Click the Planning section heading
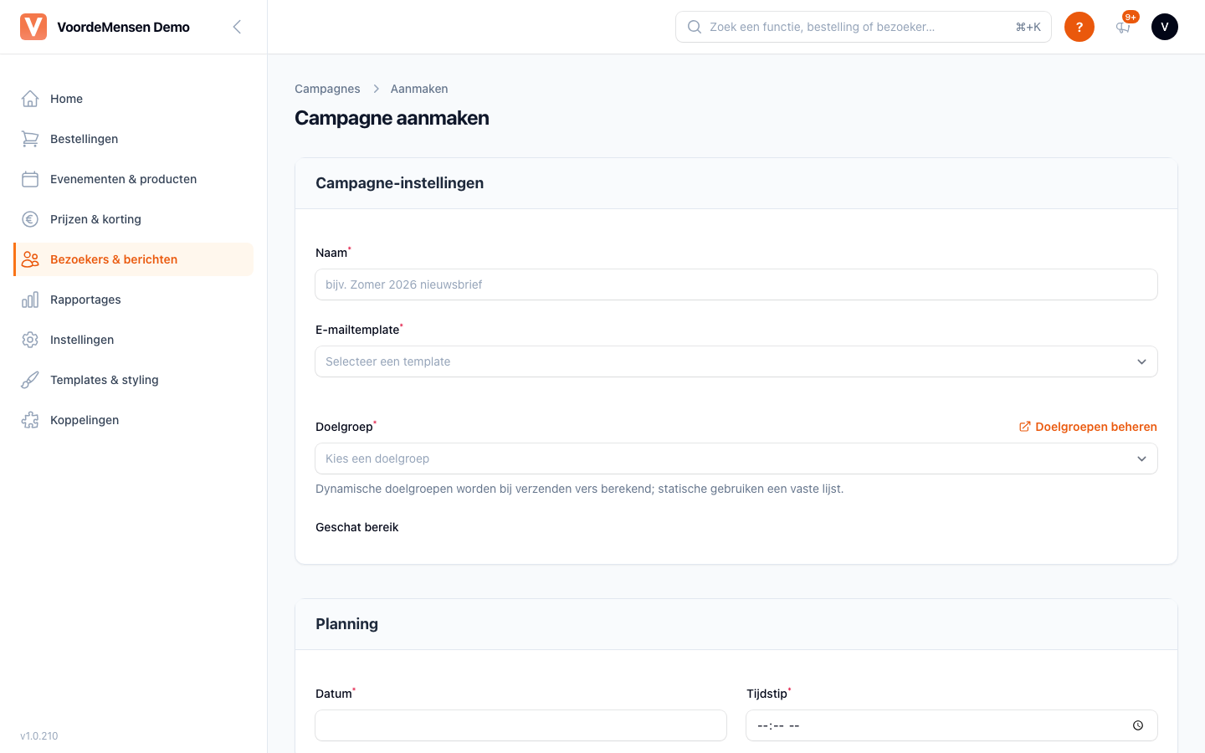Image resolution: width=1205 pixels, height=753 pixels. (x=346, y=624)
